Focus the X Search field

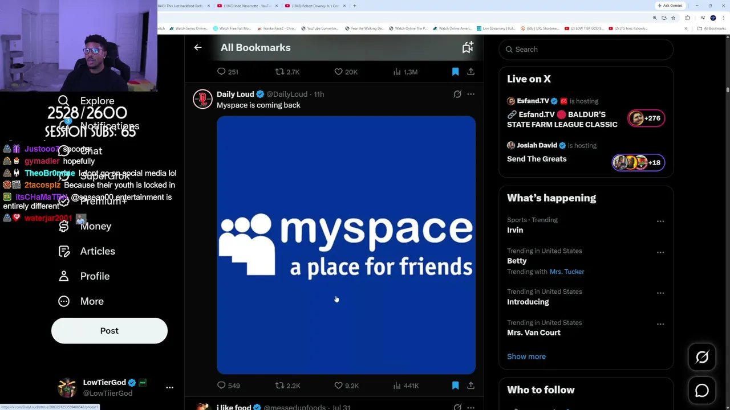[x=586, y=50]
